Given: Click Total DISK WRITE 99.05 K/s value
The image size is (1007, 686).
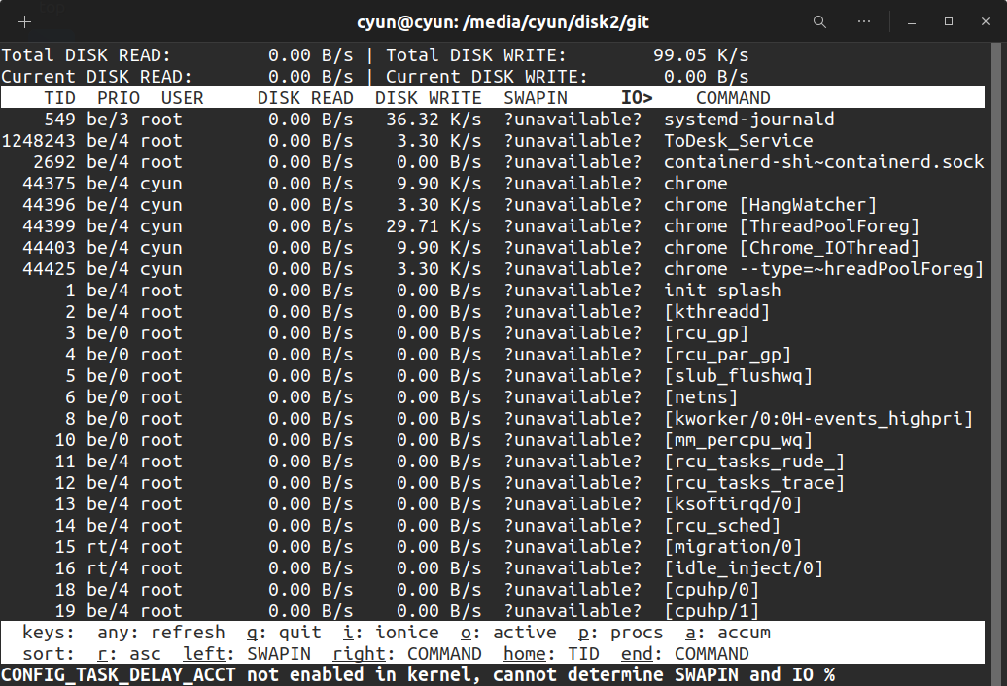Looking at the screenshot, I should (x=701, y=55).
